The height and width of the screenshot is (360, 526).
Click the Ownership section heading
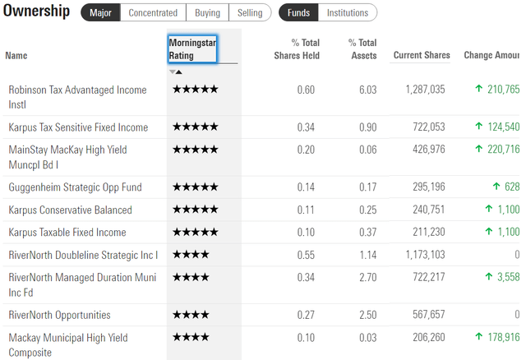(x=36, y=11)
